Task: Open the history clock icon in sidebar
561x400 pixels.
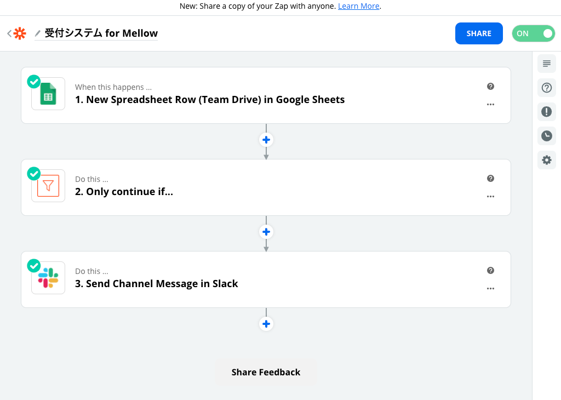Action: coord(546,136)
